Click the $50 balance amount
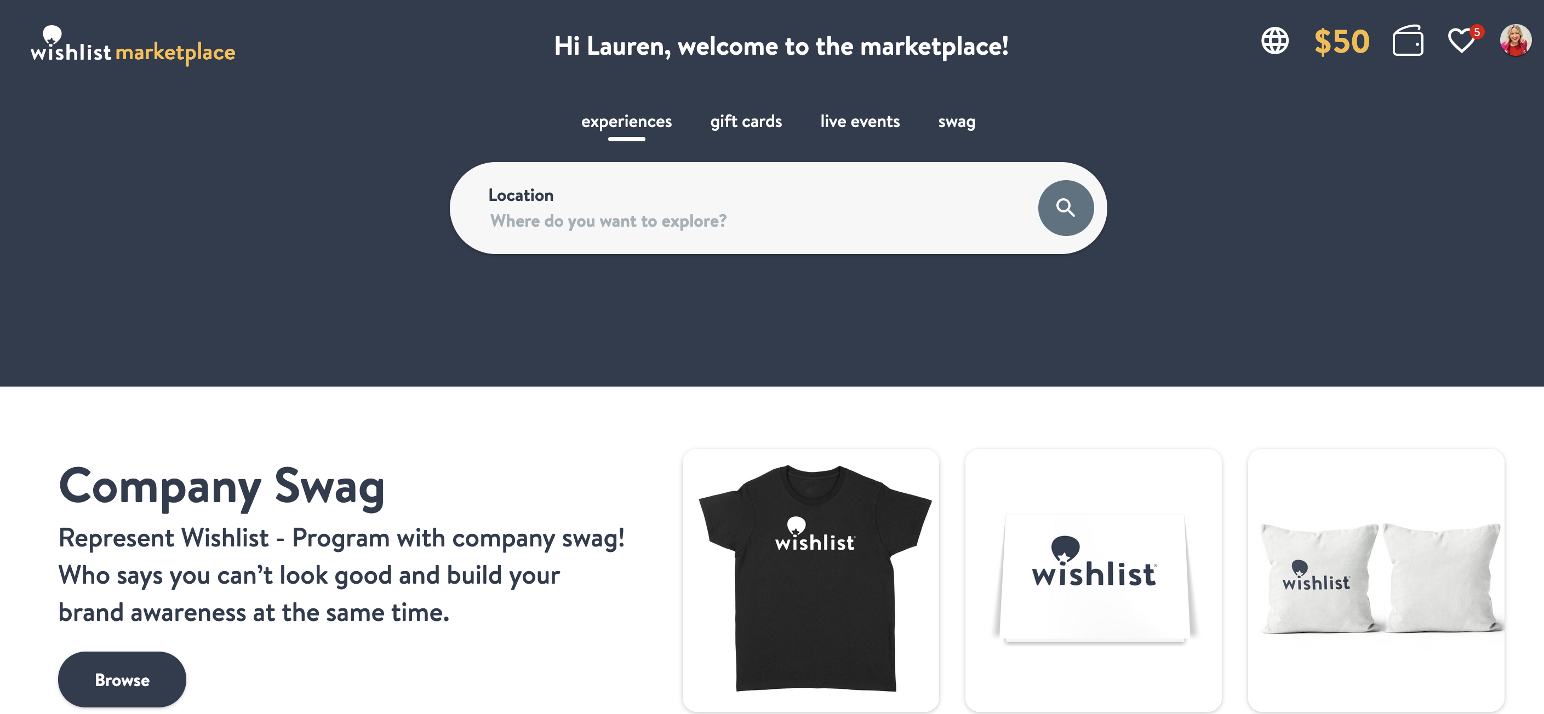Image resolution: width=1544 pixels, height=714 pixels. pos(1341,42)
